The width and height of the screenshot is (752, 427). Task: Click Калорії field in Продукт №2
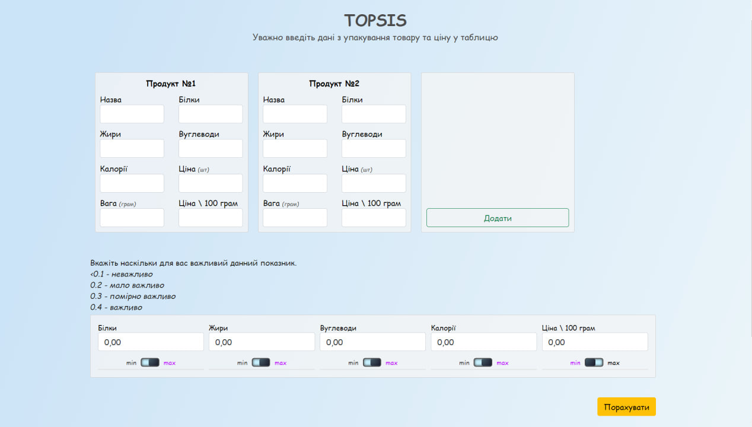pos(295,183)
